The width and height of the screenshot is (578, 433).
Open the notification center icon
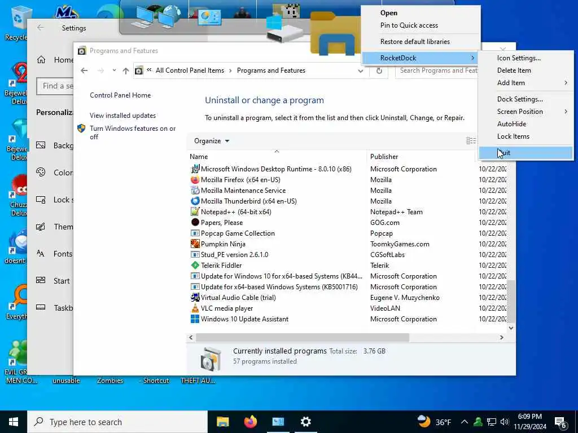561,422
